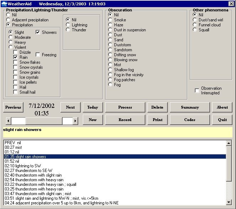Click the Record button
The image size is (236, 209).
125,120
